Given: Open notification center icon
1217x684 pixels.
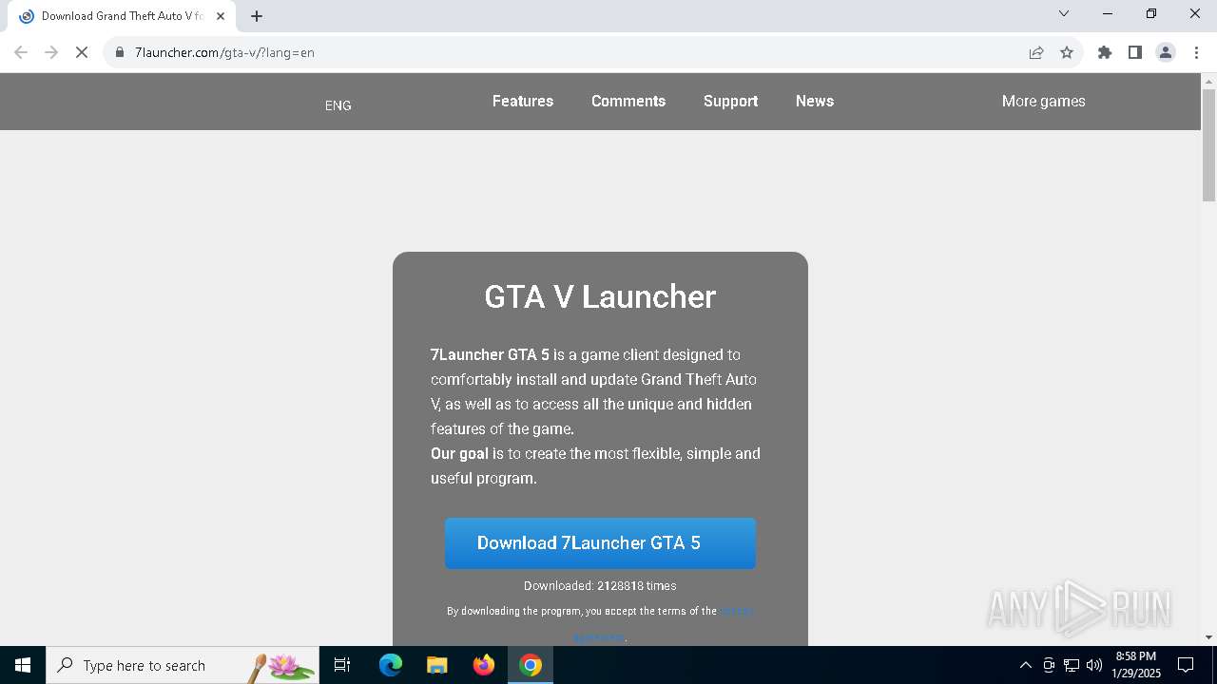Looking at the screenshot, I should click(x=1186, y=665).
